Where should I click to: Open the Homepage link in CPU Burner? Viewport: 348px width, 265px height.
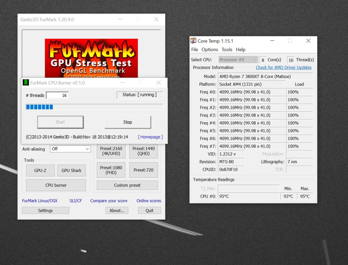(x=150, y=137)
